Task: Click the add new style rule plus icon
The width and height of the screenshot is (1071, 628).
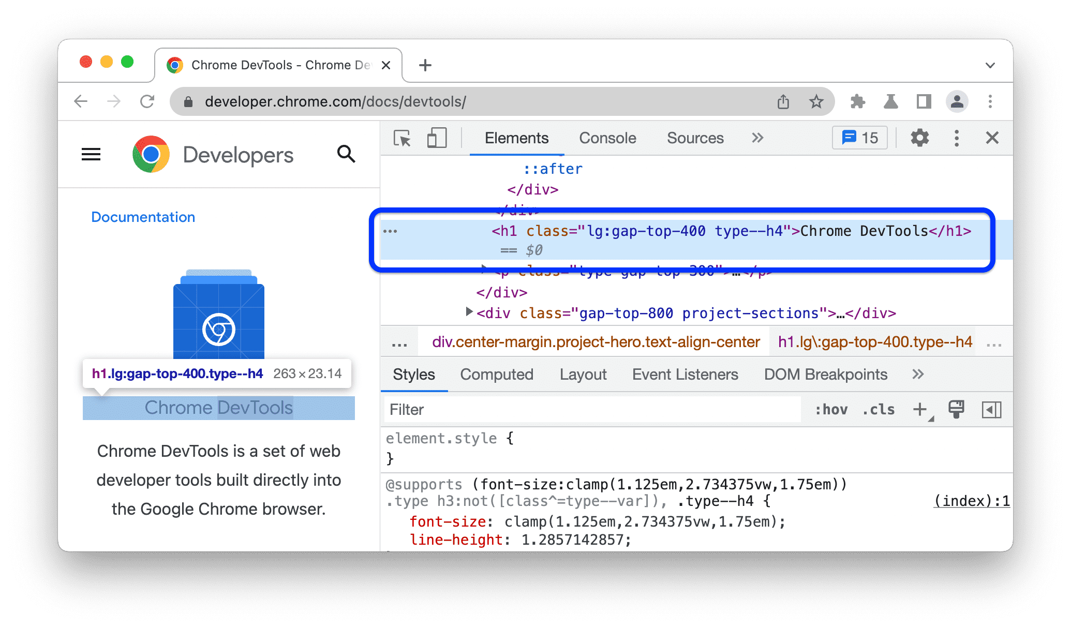Action: tap(919, 409)
